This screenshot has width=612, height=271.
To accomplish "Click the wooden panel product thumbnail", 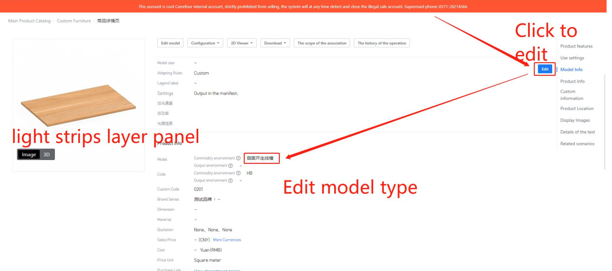I will [78, 104].
